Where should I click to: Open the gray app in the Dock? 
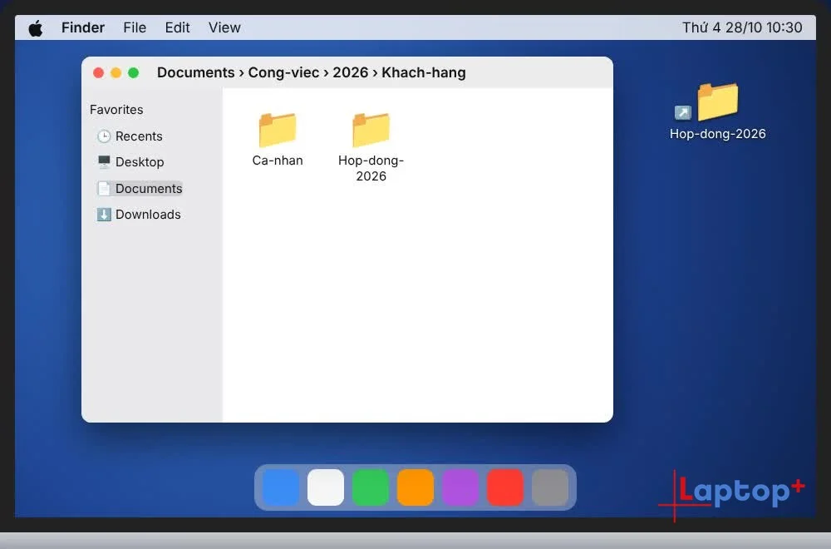coord(550,487)
